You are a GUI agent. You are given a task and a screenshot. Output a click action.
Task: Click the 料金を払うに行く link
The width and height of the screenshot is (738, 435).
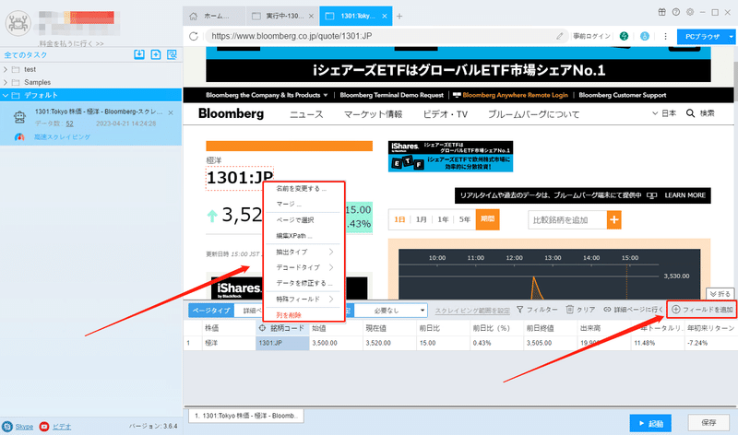(x=72, y=43)
